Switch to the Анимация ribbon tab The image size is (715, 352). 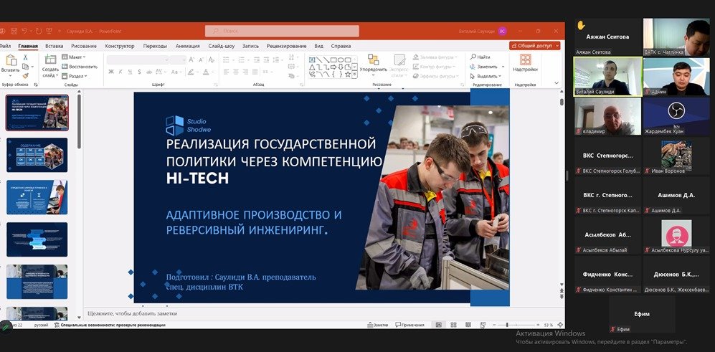pos(187,45)
